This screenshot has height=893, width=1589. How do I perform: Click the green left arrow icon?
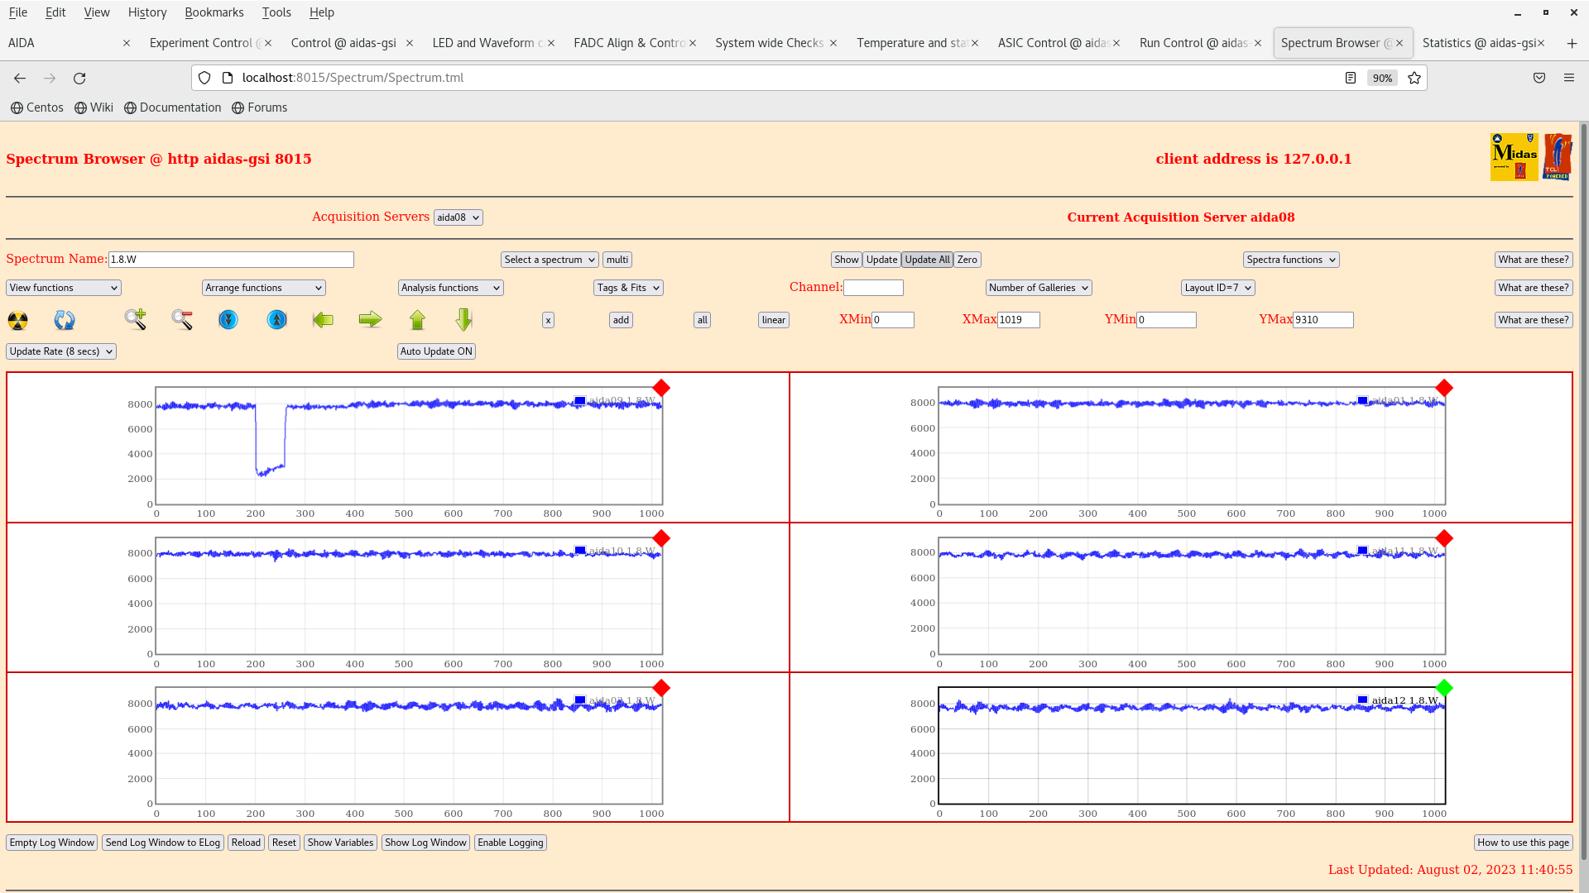323,319
